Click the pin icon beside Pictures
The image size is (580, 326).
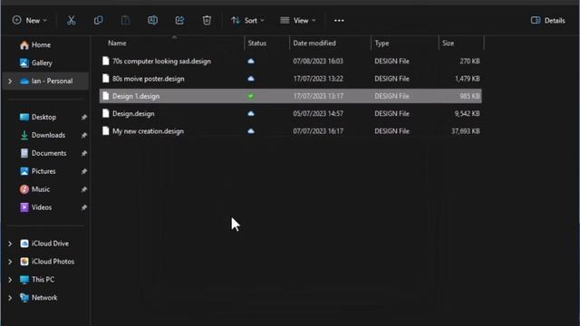[84, 171]
